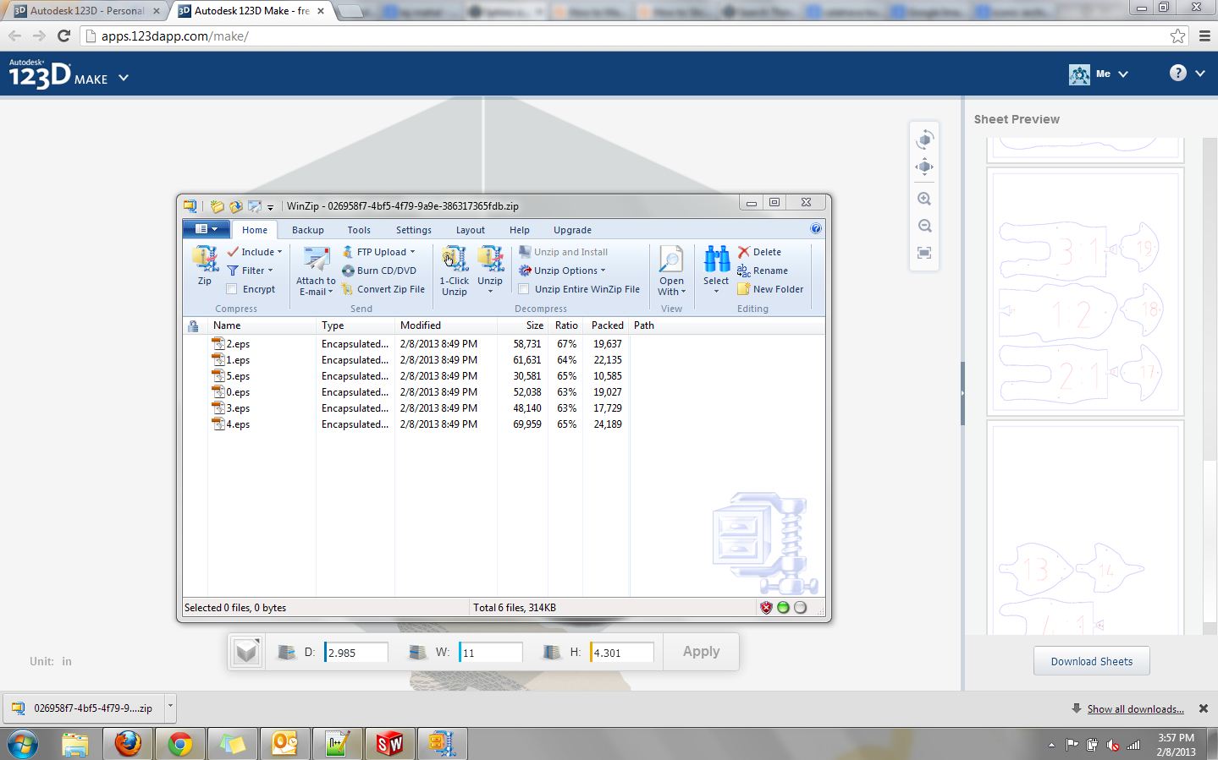Click Unzip and Install
The width and height of the screenshot is (1218, 760).
[x=564, y=252]
